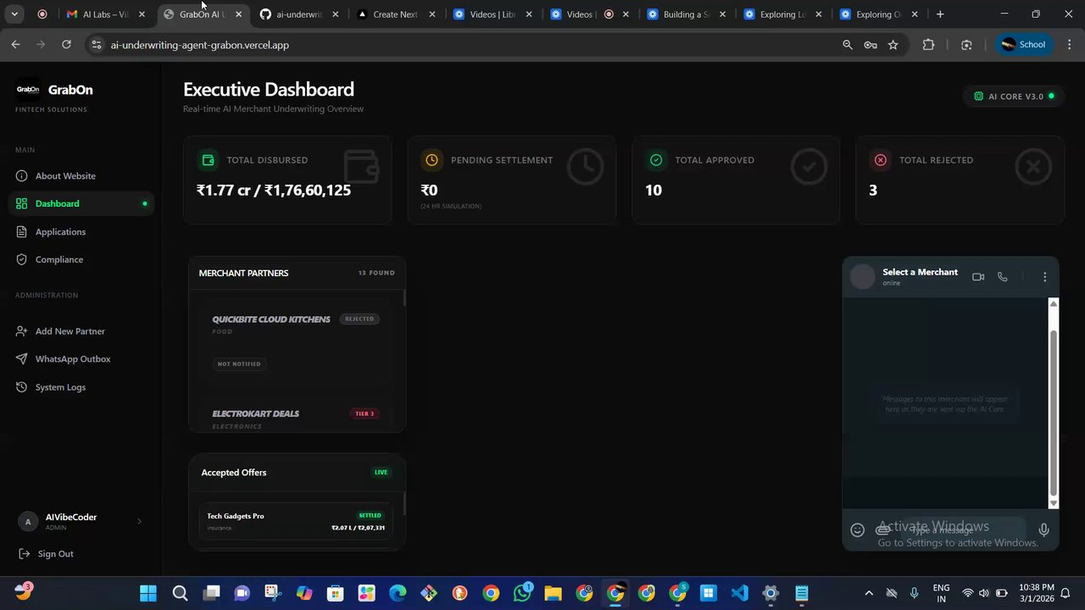Open the Windows Start menu
The width and height of the screenshot is (1085, 610).
tap(148, 593)
